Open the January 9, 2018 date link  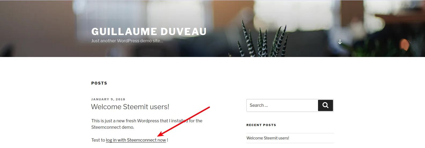pyautogui.click(x=108, y=99)
